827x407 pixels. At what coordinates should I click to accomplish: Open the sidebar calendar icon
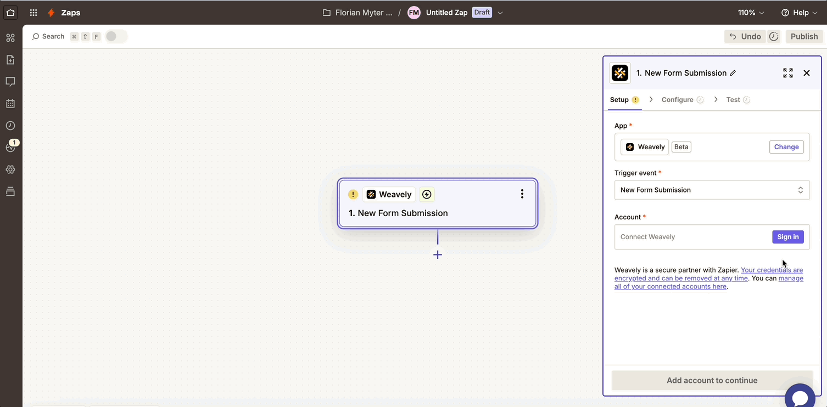(x=10, y=104)
